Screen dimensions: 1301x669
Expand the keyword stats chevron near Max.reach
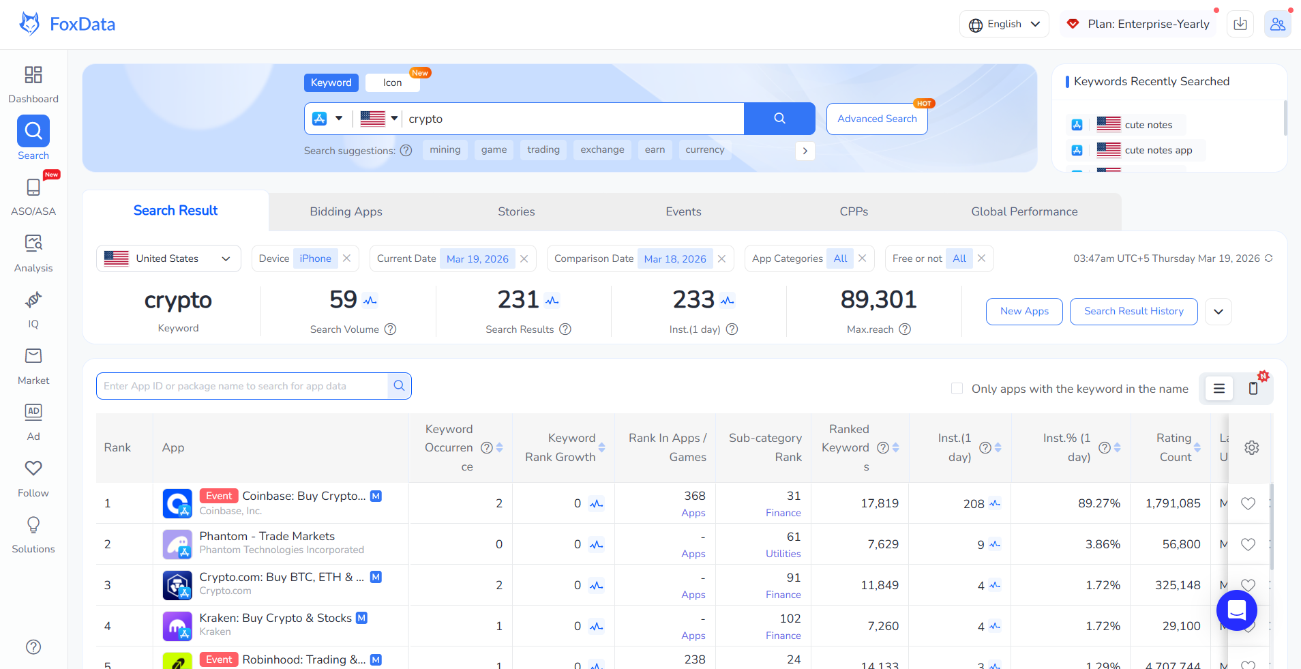pos(1218,312)
